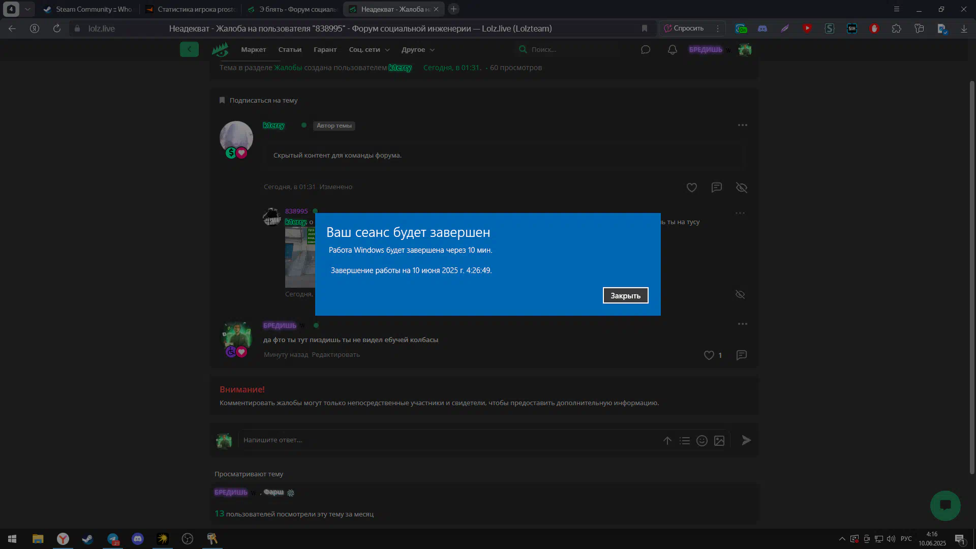976x549 pixels.
Task: Open the Маркет menu item
Action: (x=253, y=49)
